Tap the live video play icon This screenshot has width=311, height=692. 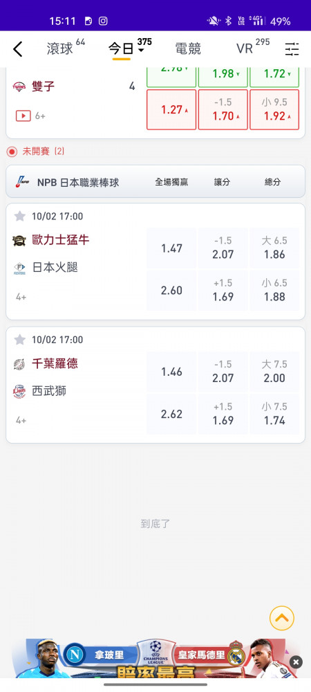tap(23, 116)
